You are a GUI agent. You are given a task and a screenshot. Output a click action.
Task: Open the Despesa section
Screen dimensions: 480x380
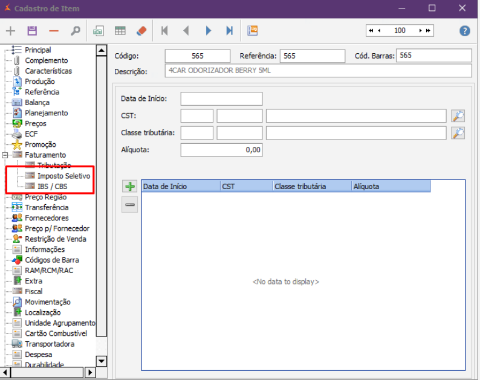pos(39,355)
